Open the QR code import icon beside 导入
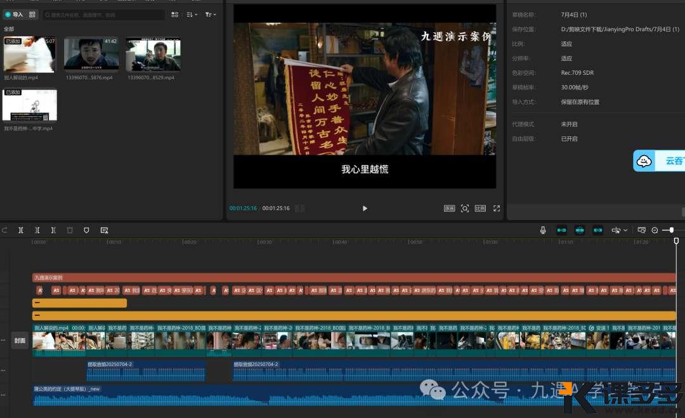This screenshot has width=685, height=418. click(32, 15)
